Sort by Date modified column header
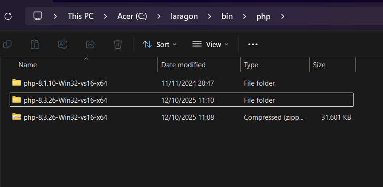 183,65
